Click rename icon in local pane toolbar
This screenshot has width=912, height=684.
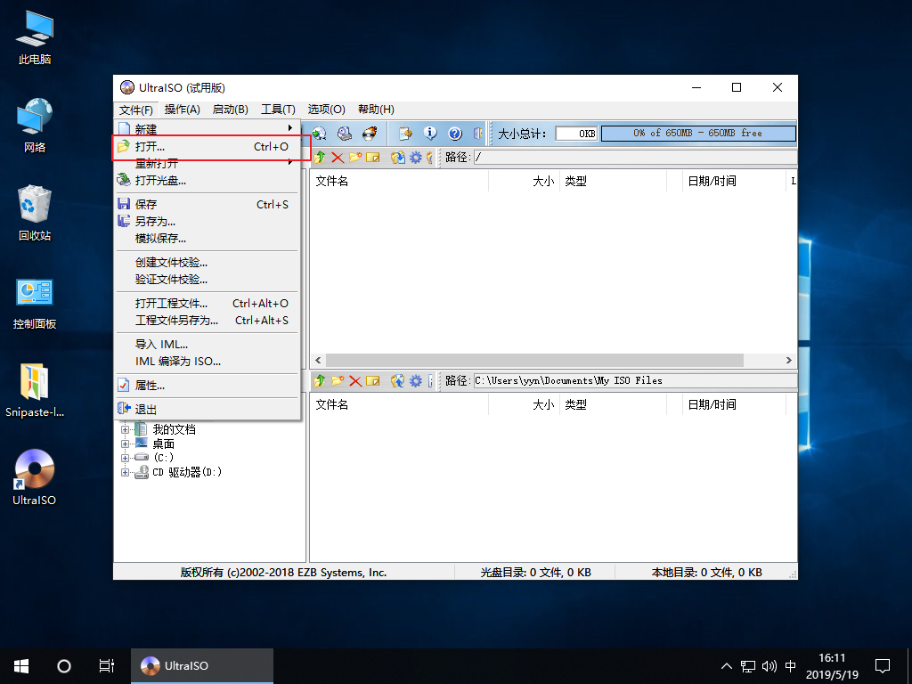pyautogui.click(x=373, y=381)
